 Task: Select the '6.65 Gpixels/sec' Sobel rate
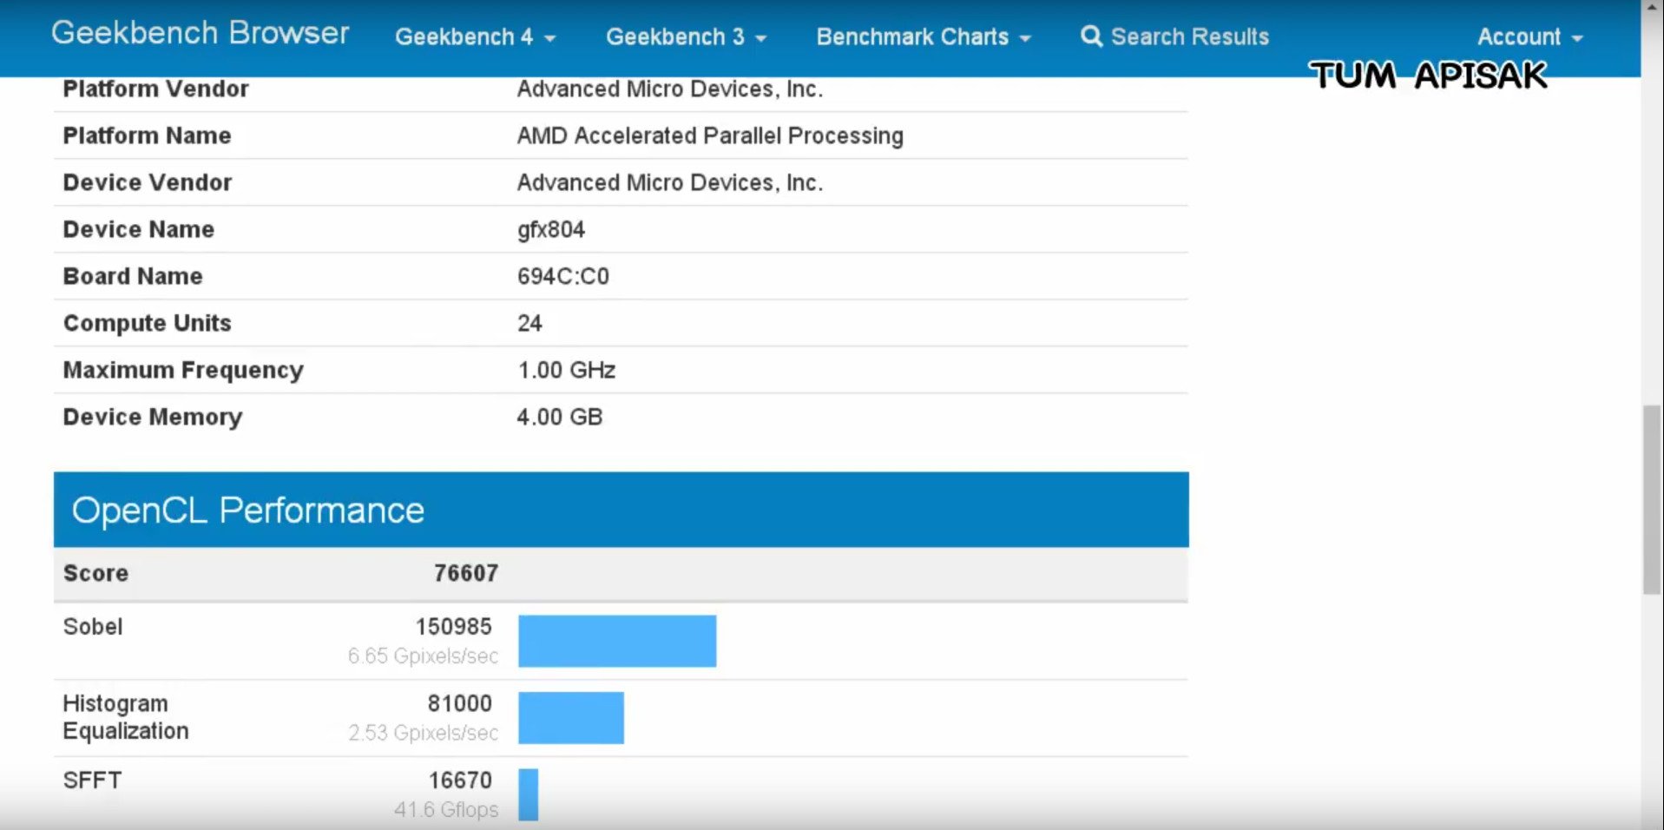point(423,655)
